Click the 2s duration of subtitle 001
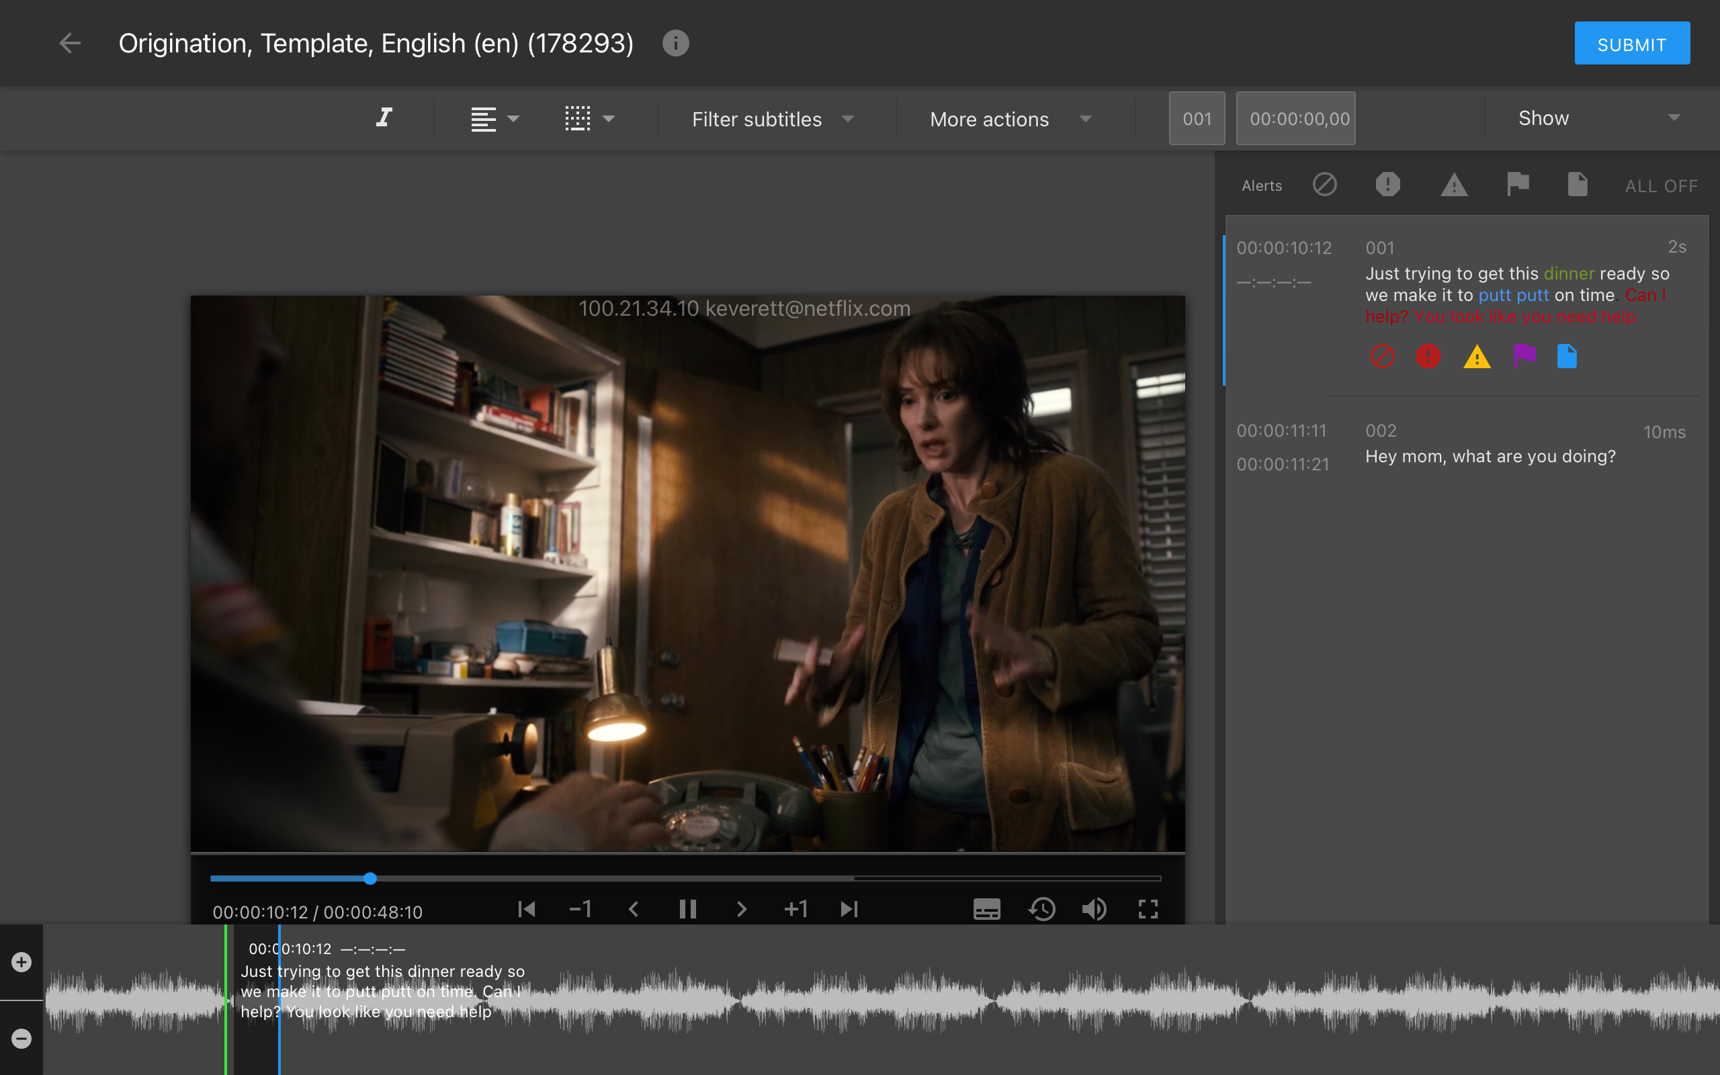The width and height of the screenshot is (1720, 1075). (1676, 247)
